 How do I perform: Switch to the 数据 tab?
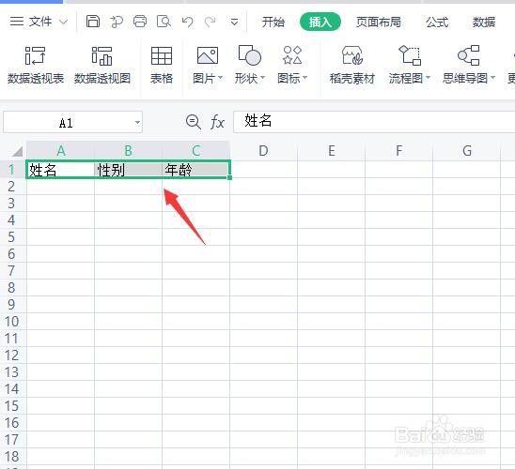[x=484, y=22]
